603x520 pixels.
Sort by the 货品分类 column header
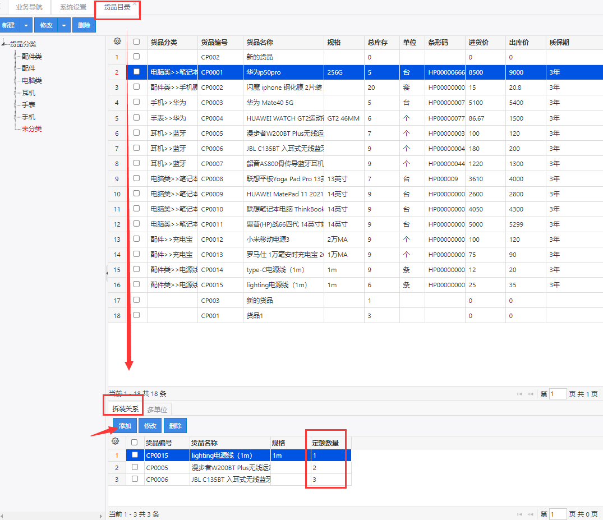coord(172,42)
